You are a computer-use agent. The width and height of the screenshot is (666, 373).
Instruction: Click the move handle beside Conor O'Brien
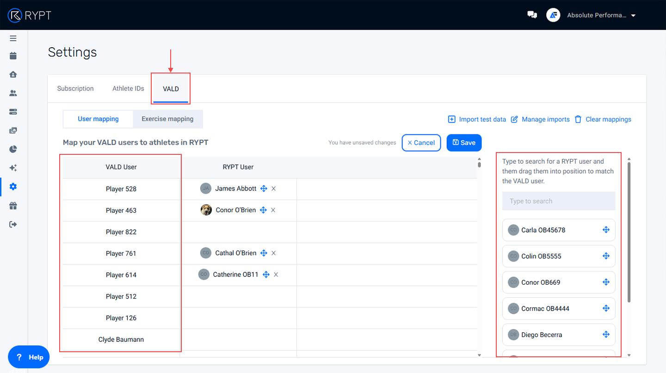pos(263,210)
